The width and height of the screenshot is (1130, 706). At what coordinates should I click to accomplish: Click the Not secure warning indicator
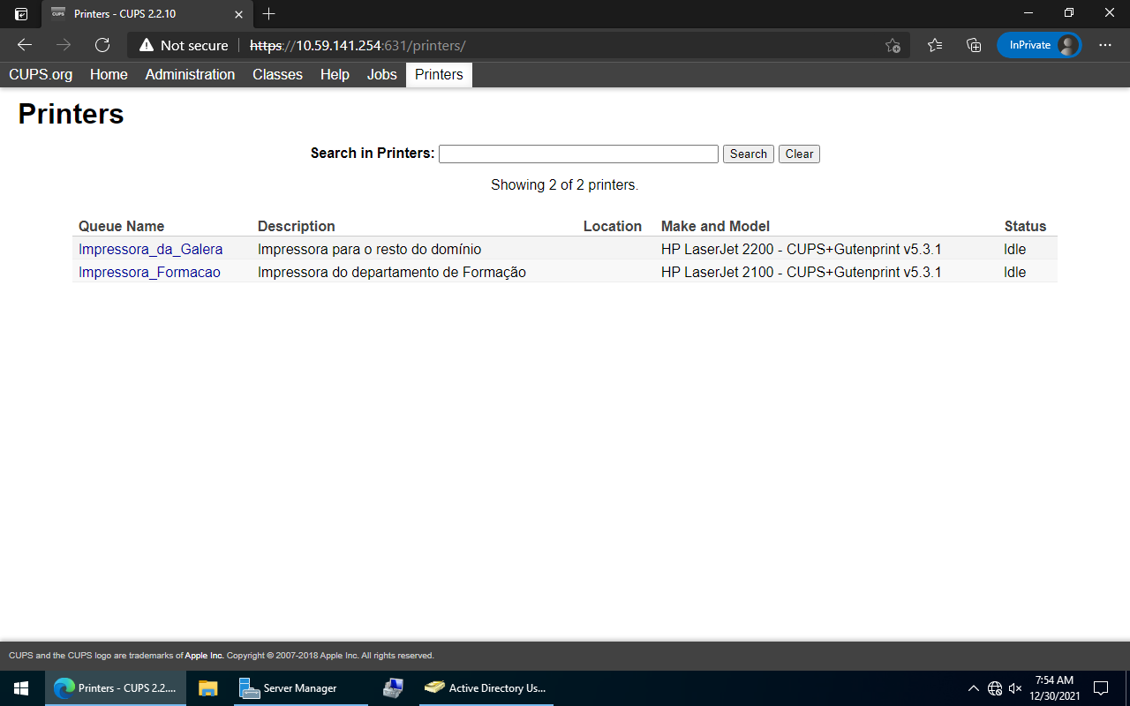coord(184,45)
